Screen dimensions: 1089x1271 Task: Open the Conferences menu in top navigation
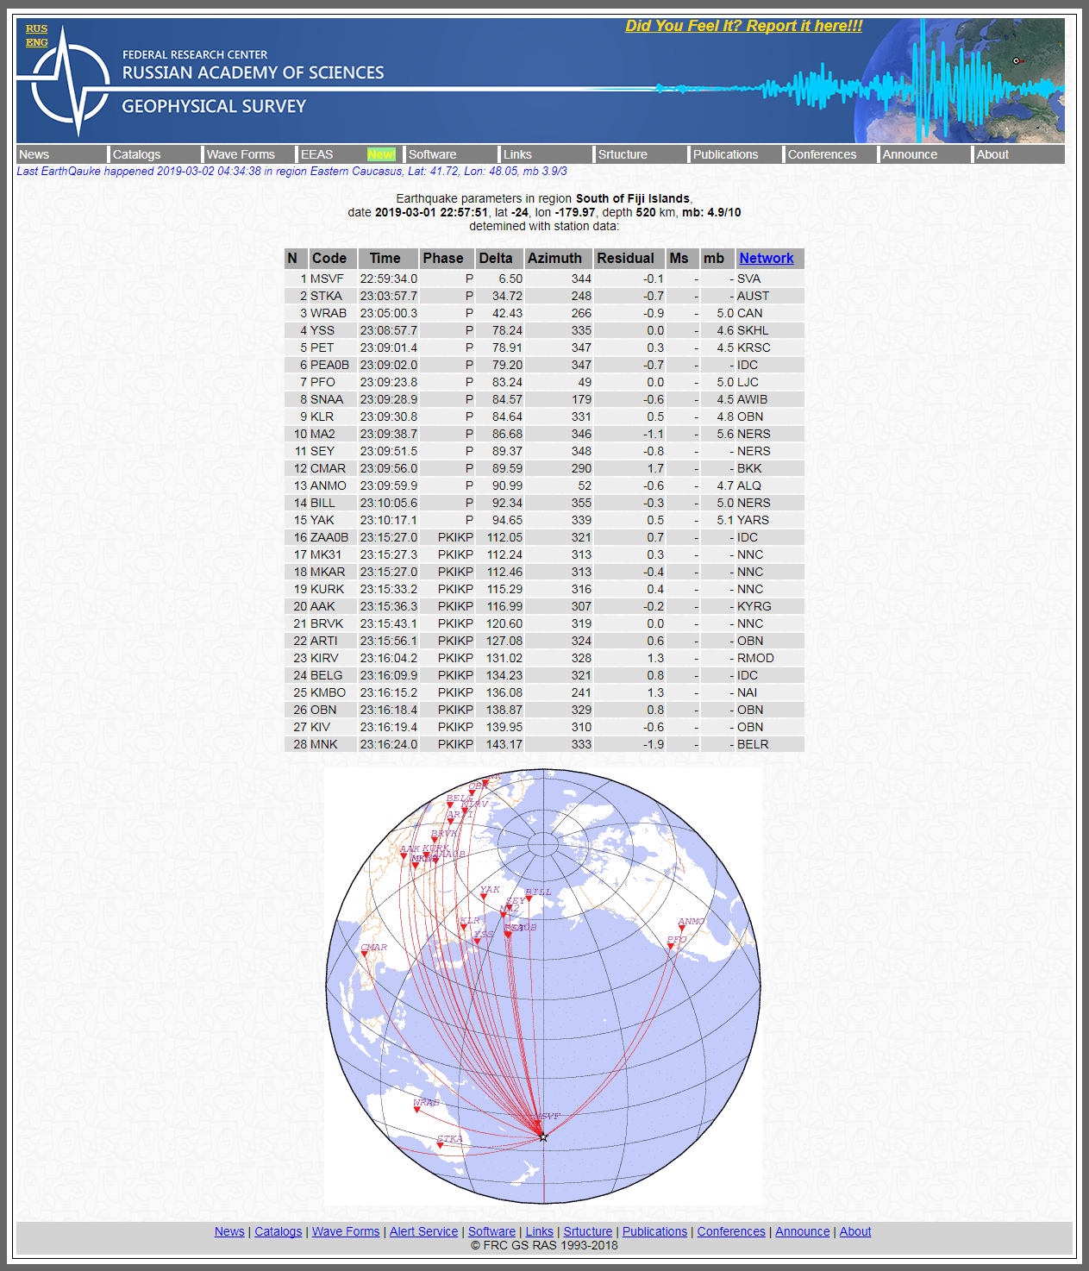[x=822, y=154]
